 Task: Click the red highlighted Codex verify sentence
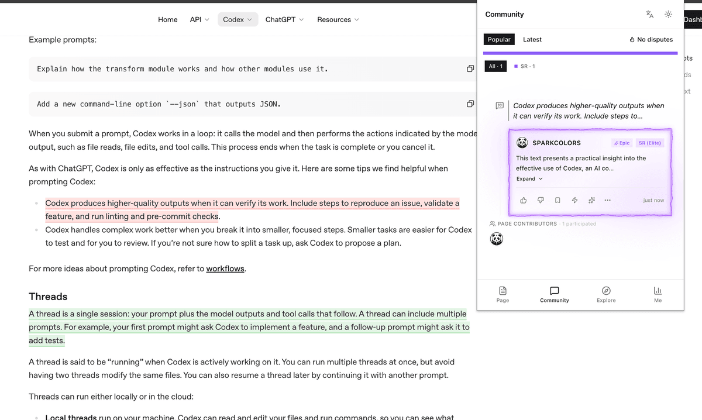[x=252, y=209]
